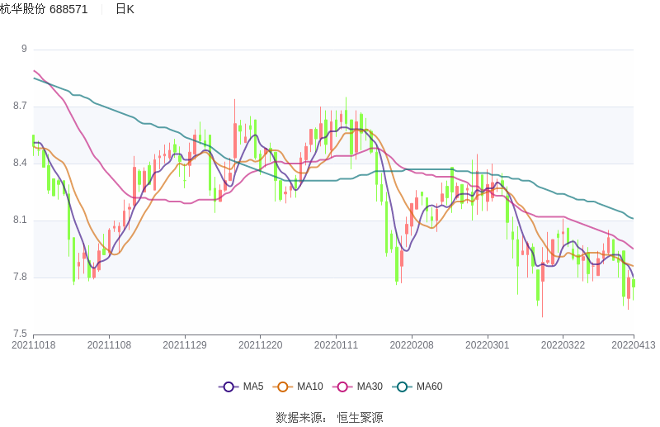
Task: Select the 20211018 date on the x-axis
Action: tap(34, 345)
